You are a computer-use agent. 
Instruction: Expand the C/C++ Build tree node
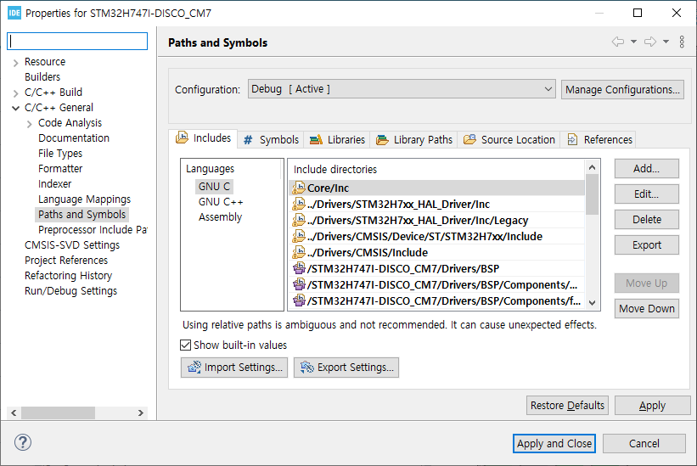click(x=15, y=93)
